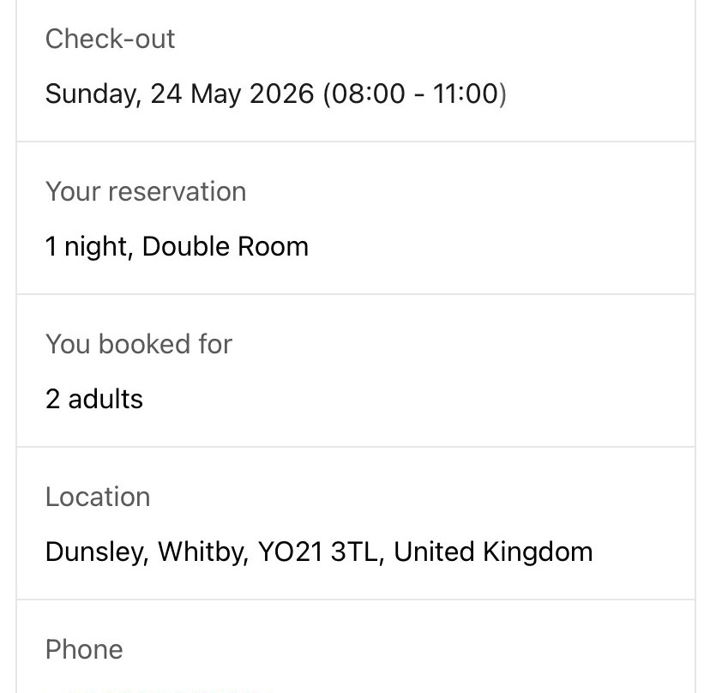710x693 pixels.
Task: Click the You booked for heading
Action: 139,344
